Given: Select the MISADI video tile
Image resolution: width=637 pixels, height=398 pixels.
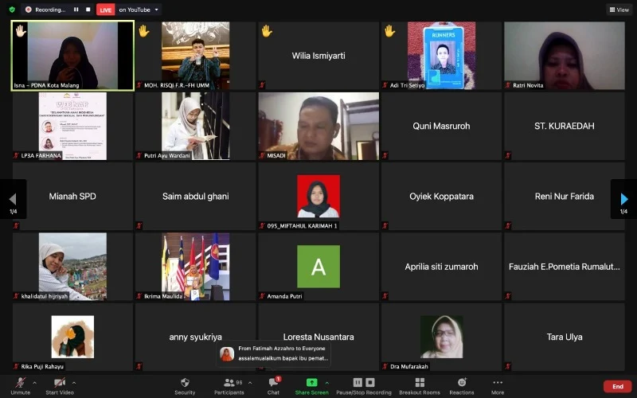Looking at the screenshot, I should click(x=318, y=126).
